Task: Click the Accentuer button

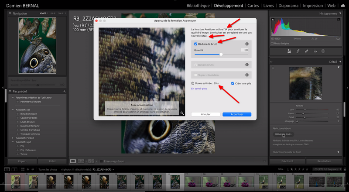Action: (237, 114)
